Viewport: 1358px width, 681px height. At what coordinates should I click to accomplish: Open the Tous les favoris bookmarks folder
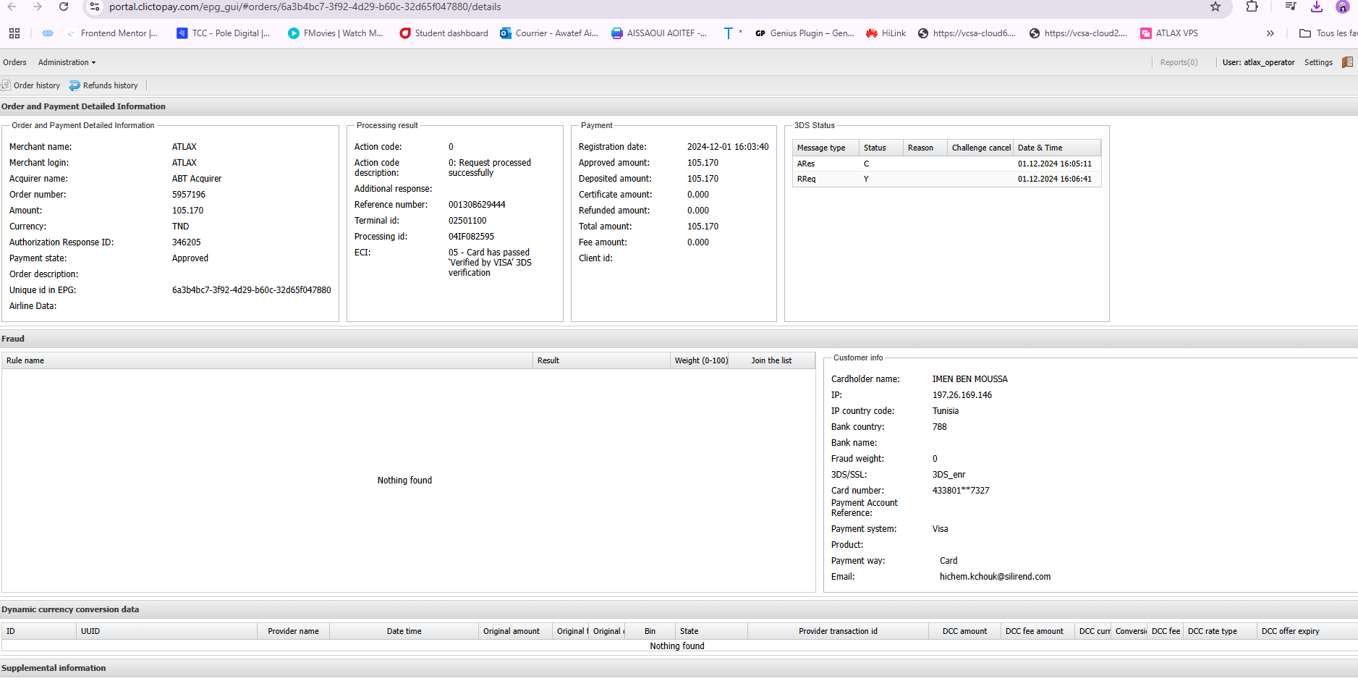click(1328, 33)
